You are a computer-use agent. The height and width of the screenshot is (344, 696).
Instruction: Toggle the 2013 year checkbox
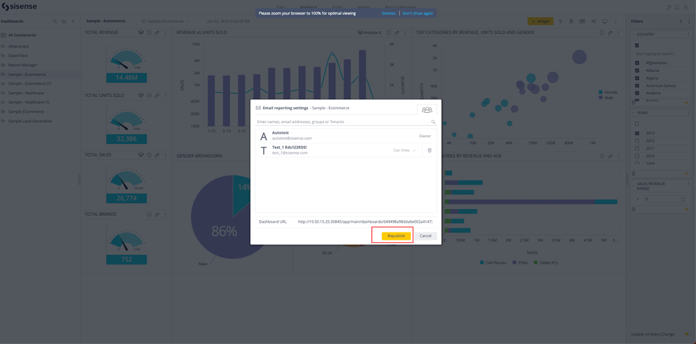coord(637,133)
